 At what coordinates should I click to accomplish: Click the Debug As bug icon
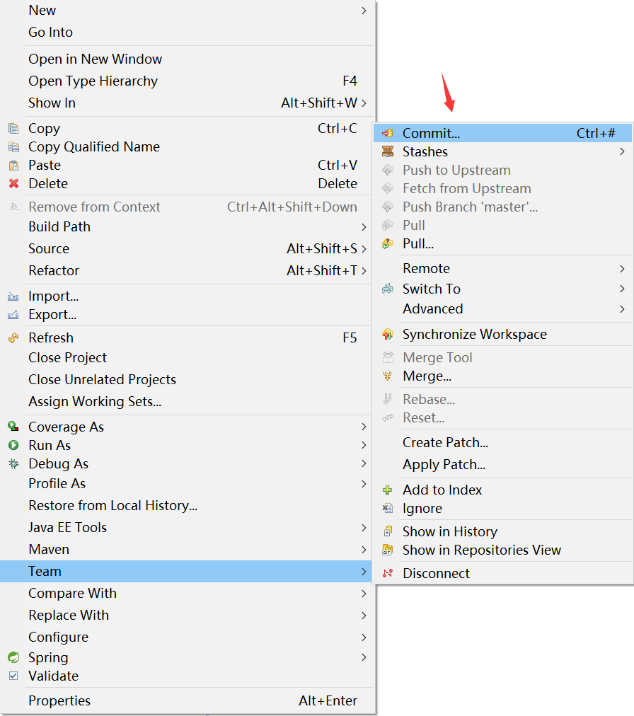13,464
